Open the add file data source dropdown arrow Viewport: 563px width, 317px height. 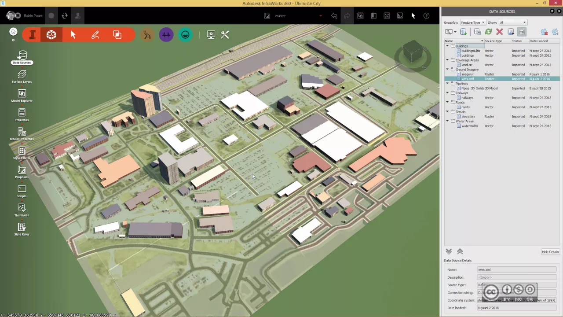pyautogui.click(x=455, y=32)
